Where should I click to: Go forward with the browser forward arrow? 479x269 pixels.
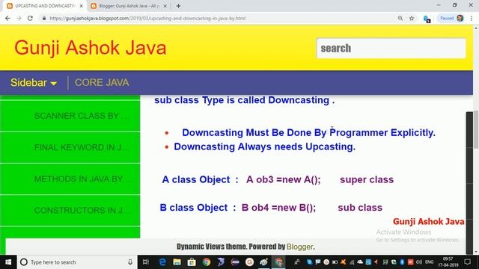[19, 18]
